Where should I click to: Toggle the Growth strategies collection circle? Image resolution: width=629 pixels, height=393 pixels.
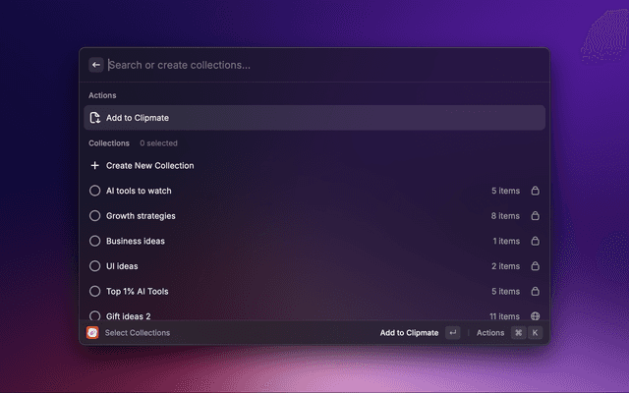click(x=95, y=216)
